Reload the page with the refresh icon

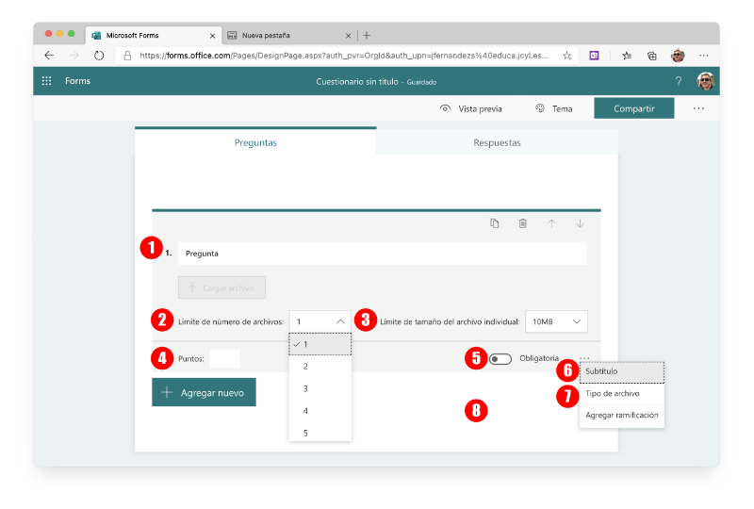click(x=99, y=56)
